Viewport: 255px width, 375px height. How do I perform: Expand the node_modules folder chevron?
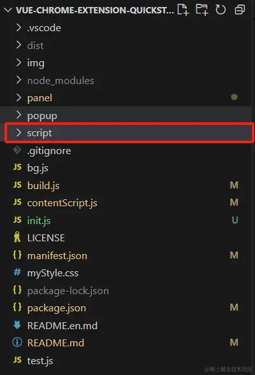[18, 80]
